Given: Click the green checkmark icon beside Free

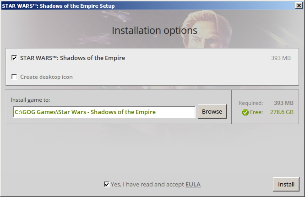Looking at the screenshot, I should (x=245, y=112).
